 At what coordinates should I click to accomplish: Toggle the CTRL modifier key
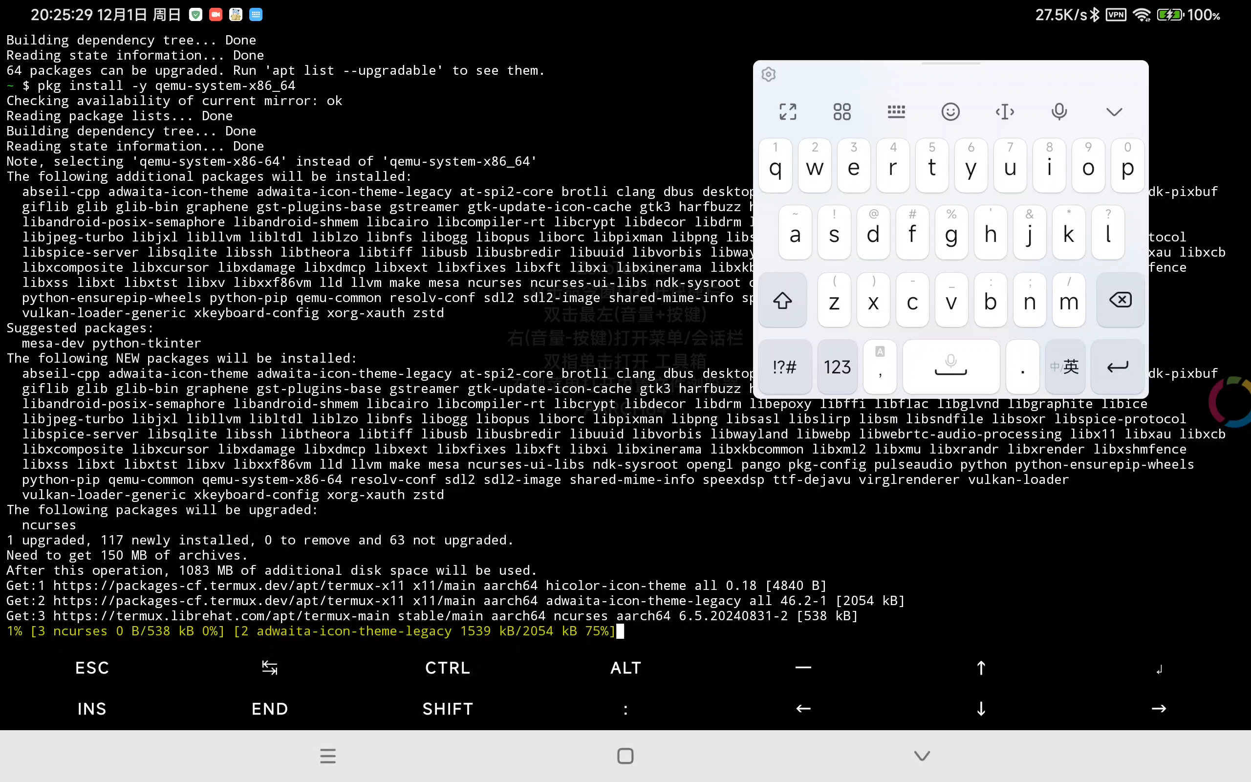click(x=448, y=668)
